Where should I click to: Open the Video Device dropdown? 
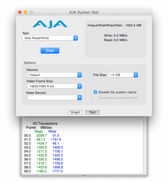54,98
